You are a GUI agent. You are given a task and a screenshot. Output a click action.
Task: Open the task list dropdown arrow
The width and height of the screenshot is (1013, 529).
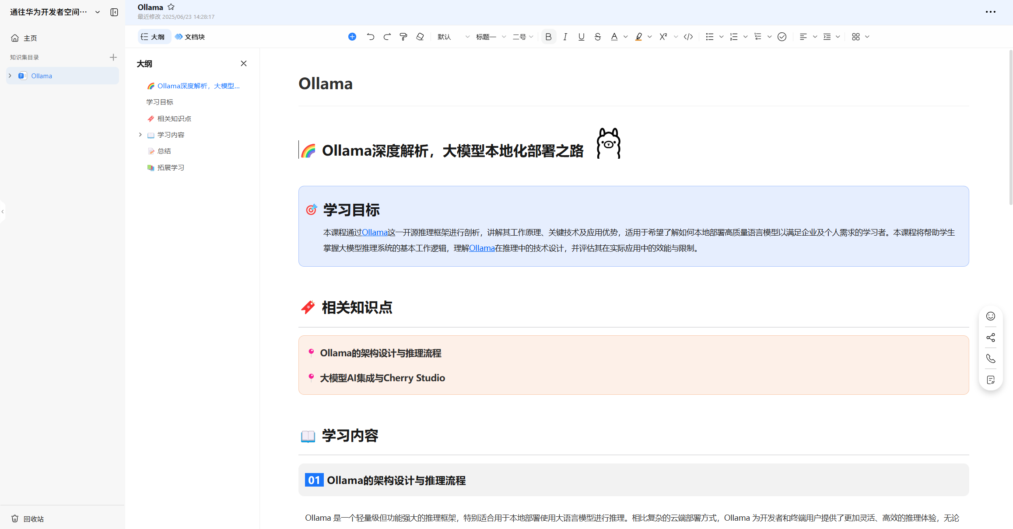point(769,37)
